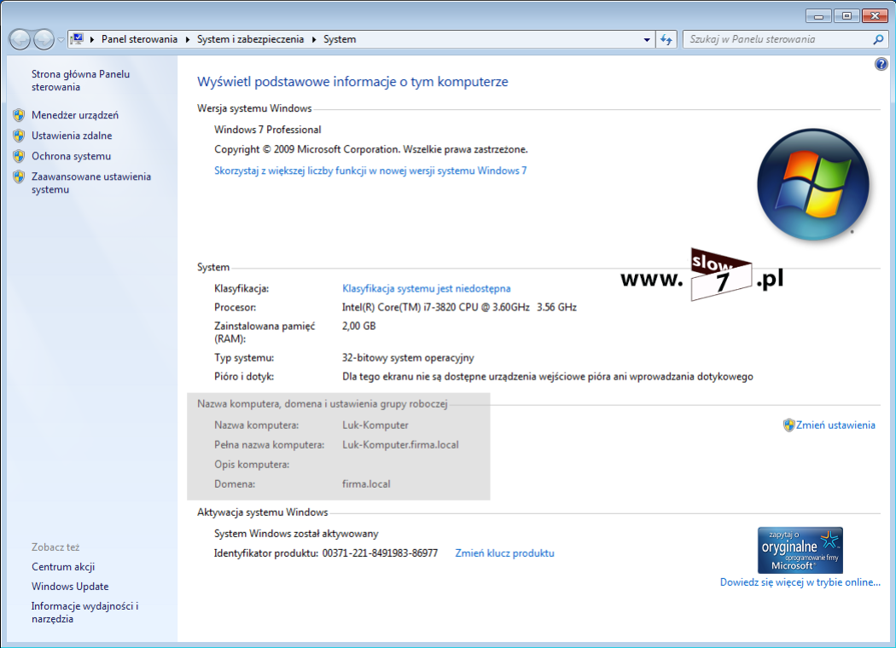896x648 pixels.
Task: Follow the Skorzystaj z większej liczby funkcji link
Action: pyautogui.click(x=370, y=171)
